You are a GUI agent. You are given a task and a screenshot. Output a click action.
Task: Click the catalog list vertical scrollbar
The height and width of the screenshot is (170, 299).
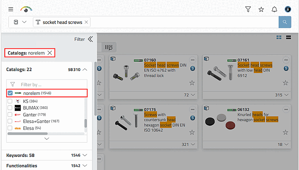click(86, 123)
